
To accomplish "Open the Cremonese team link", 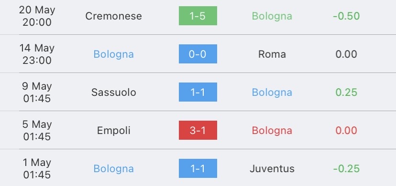I will pos(113,16).
